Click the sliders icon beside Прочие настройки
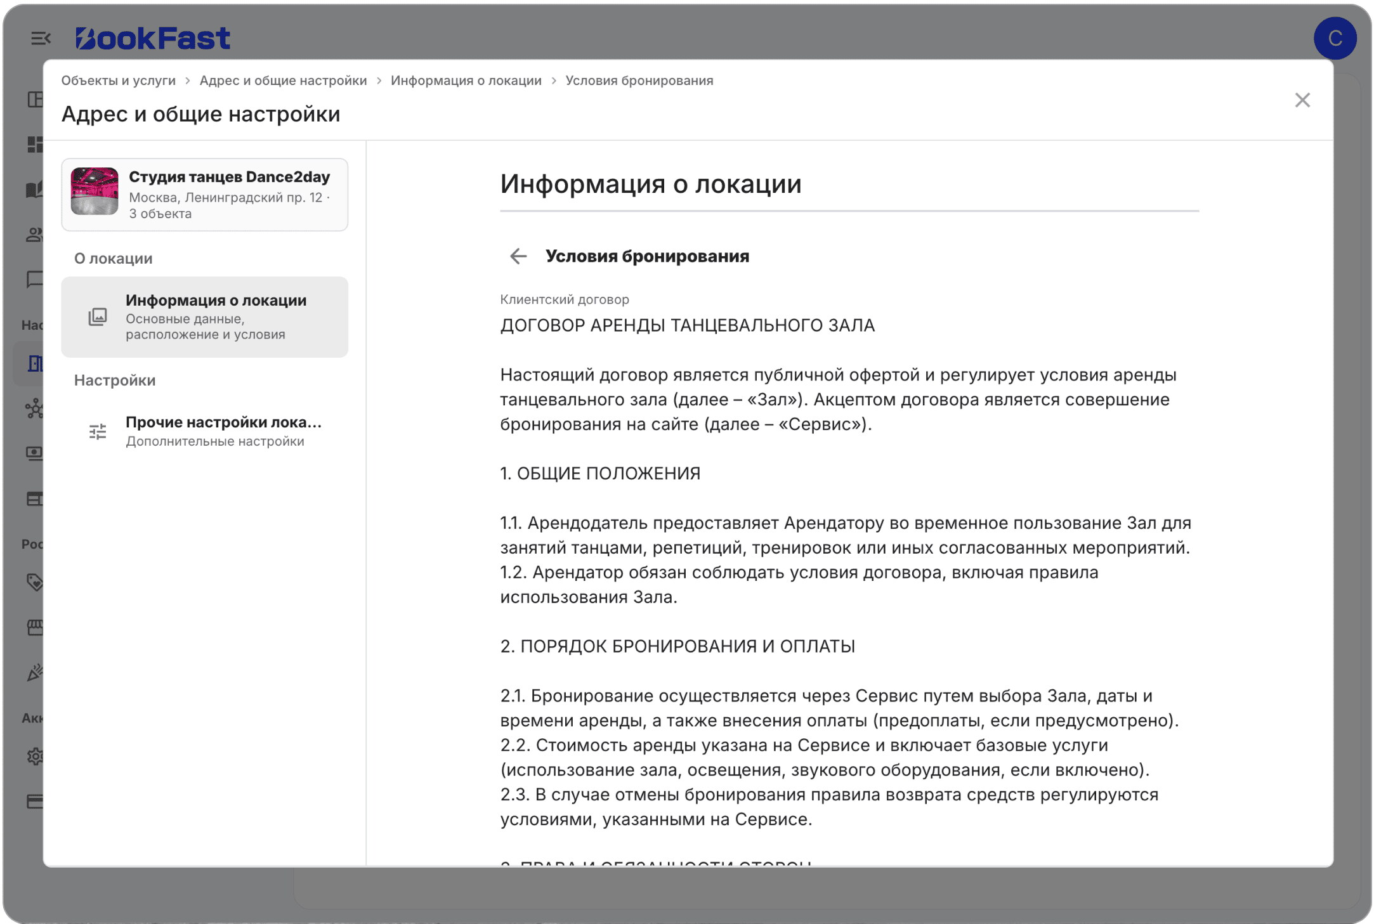The width and height of the screenshot is (1374, 924). (98, 432)
